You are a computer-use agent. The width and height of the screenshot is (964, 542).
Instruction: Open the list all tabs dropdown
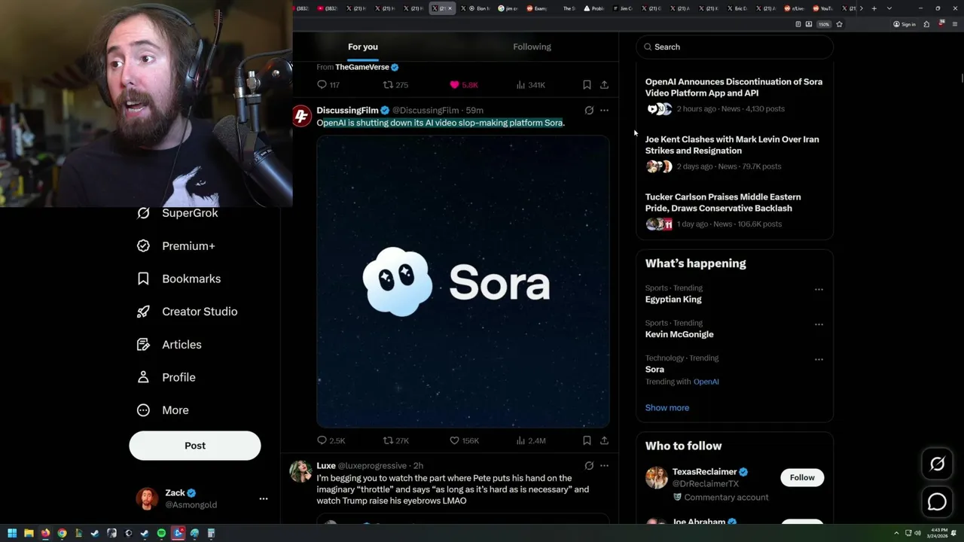pyautogui.click(x=889, y=8)
